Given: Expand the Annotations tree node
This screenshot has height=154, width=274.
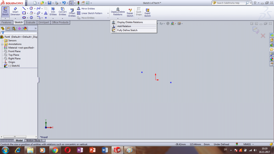Looking at the screenshot, I should [2, 44].
